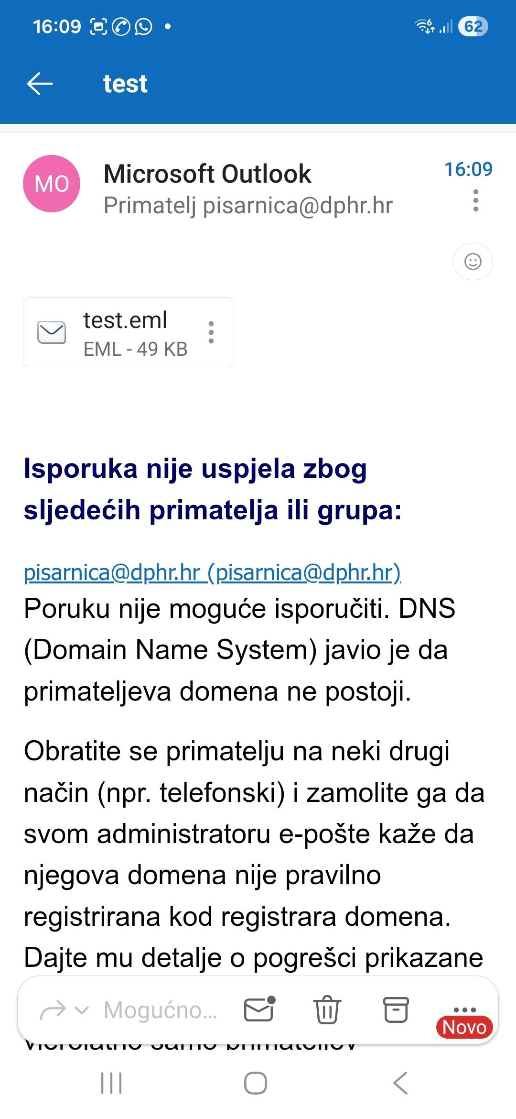Viewport: 516px width, 1119px height.
Task: Open message options three-dot menu
Action: point(475,200)
